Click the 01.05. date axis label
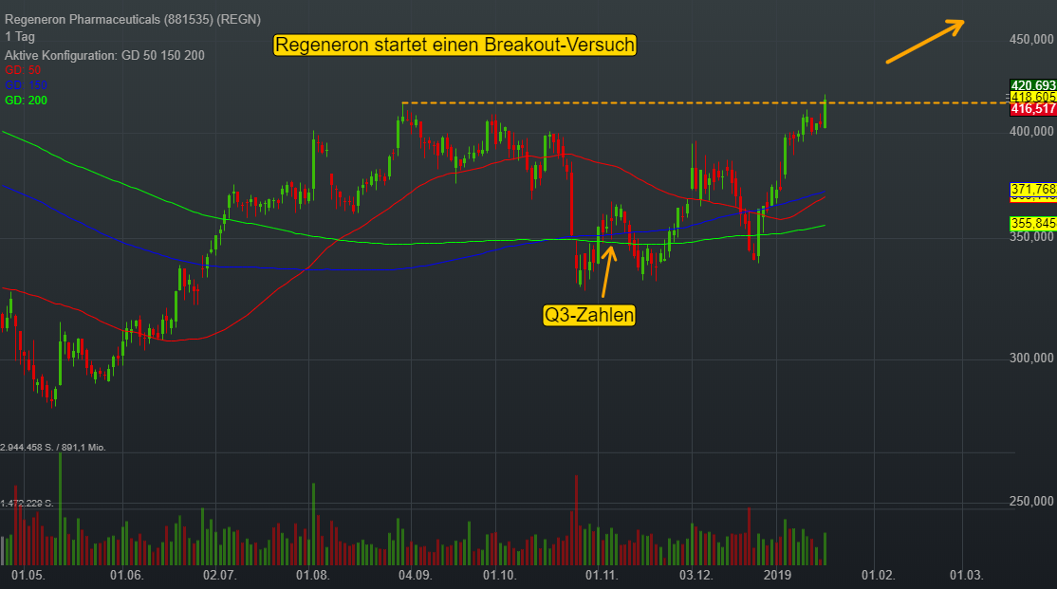1057x589 pixels. tap(28, 575)
